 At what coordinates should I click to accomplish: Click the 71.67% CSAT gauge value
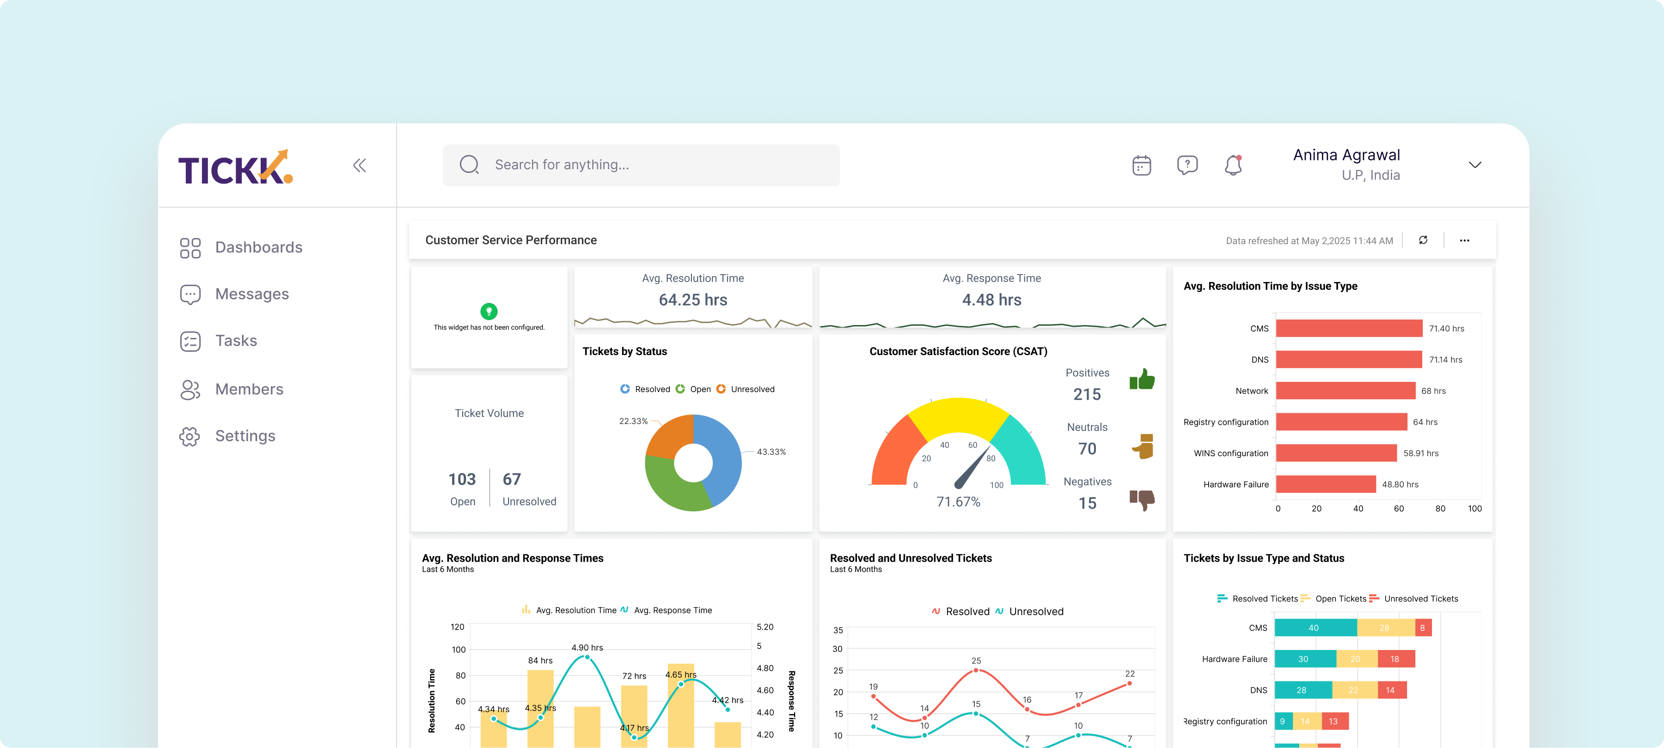point(958,502)
